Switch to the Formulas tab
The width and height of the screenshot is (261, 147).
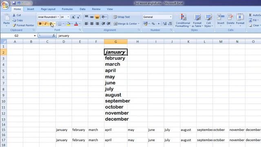[x=67, y=9]
